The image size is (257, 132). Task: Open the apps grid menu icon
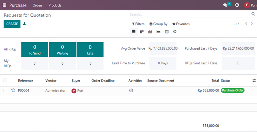(5, 5)
